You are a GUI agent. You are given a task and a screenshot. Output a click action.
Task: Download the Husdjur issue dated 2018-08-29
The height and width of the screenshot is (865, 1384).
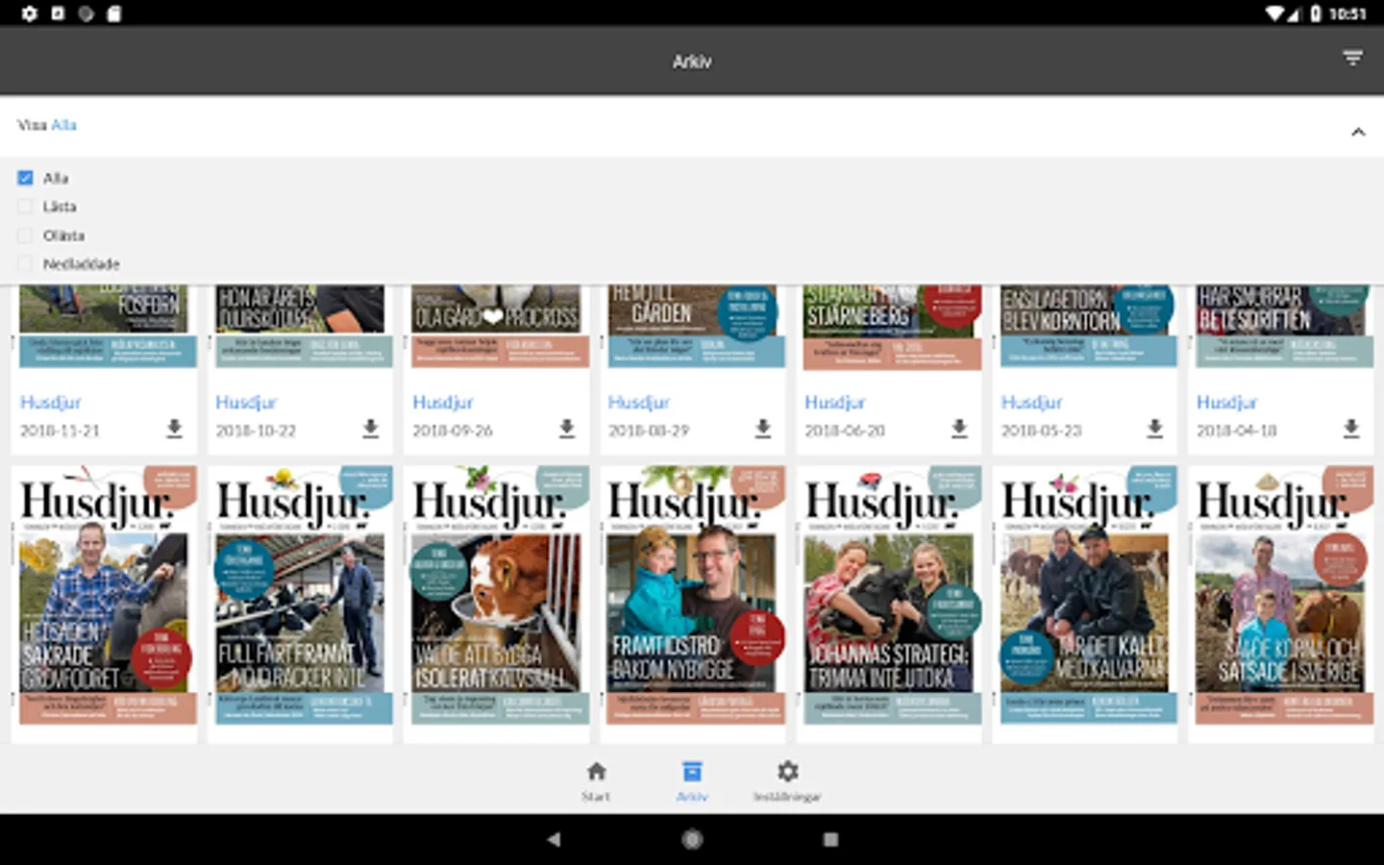pyautogui.click(x=762, y=429)
